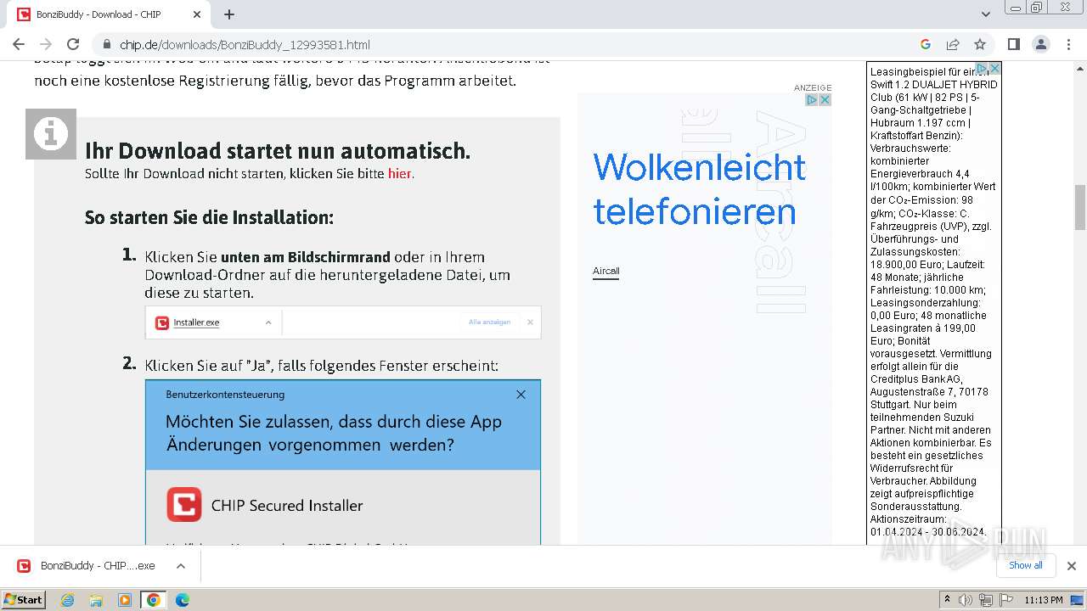
Task: Click heading 'Ihr Download startet nun automatisch.'
Action: point(278,151)
